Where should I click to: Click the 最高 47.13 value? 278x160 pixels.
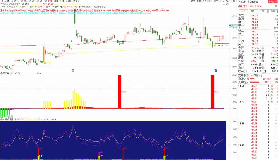(x=255, y=51)
